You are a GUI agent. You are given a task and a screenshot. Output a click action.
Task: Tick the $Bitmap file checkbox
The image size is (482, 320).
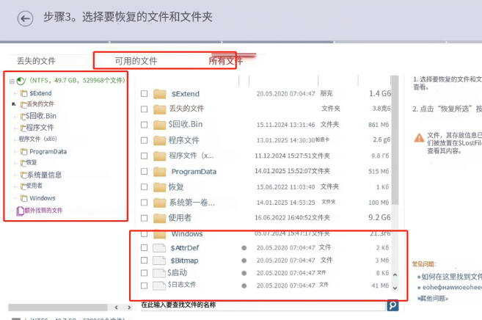(x=145, y=261)
